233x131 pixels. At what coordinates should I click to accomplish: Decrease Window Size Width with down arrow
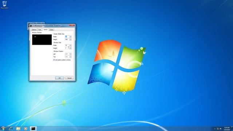coord(70,46)
